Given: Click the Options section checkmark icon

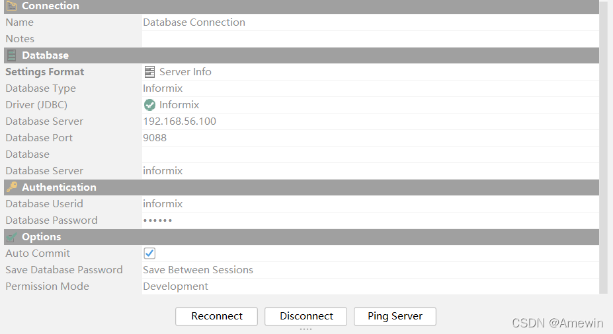Looking at the screenshot, I should tap(12, 237).
